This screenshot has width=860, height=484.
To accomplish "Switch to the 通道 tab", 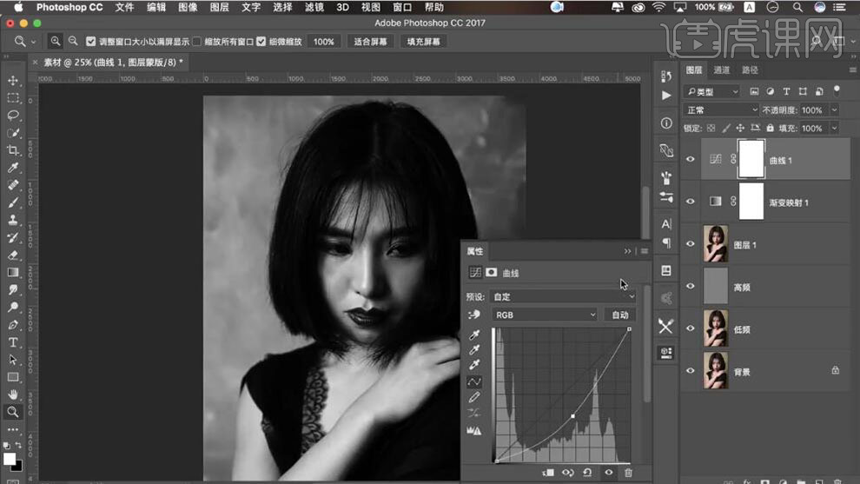I will coord(722,70).
